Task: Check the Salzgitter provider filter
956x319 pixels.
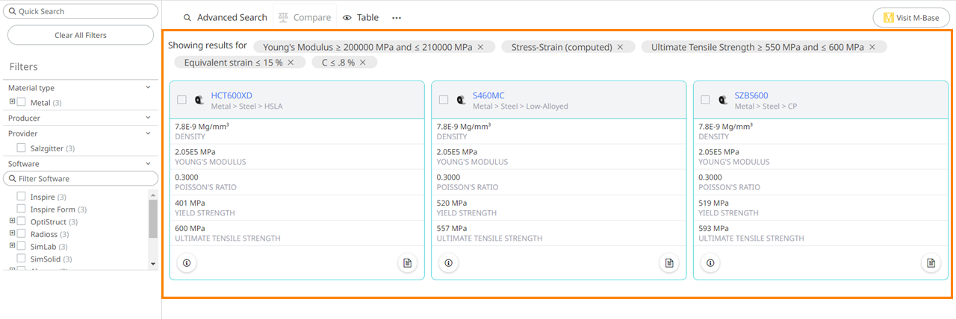Action: (22, 148)
